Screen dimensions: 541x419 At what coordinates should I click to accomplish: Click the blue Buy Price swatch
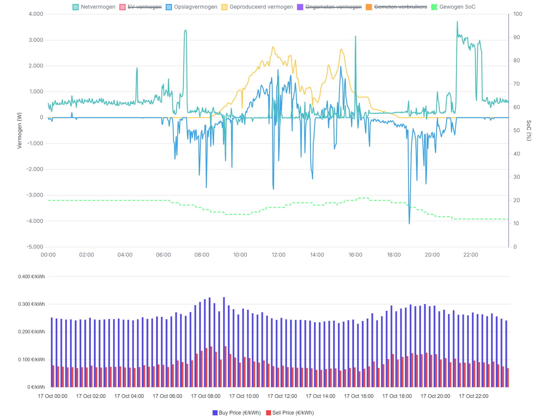[215, 413]
